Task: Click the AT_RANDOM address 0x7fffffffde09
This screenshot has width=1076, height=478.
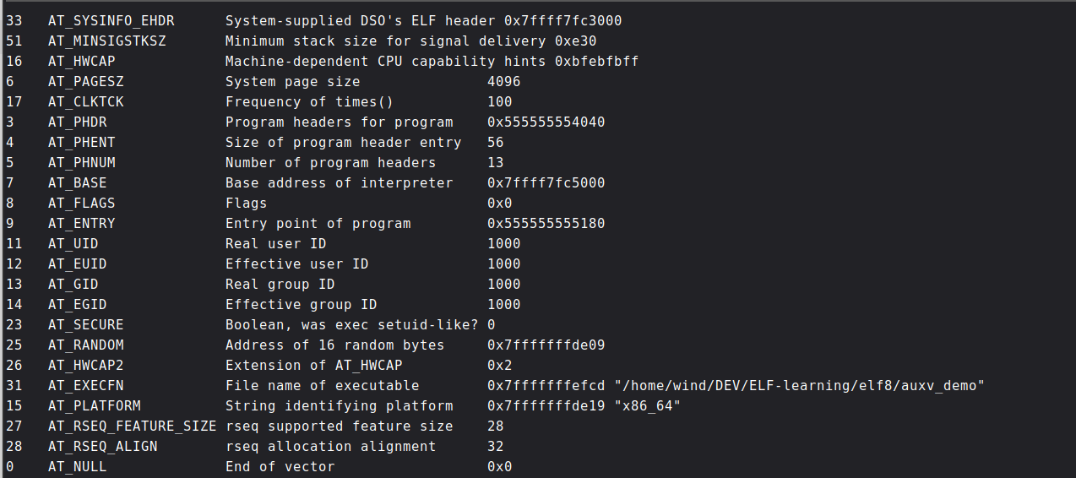Action: click(x=546, y=345)
